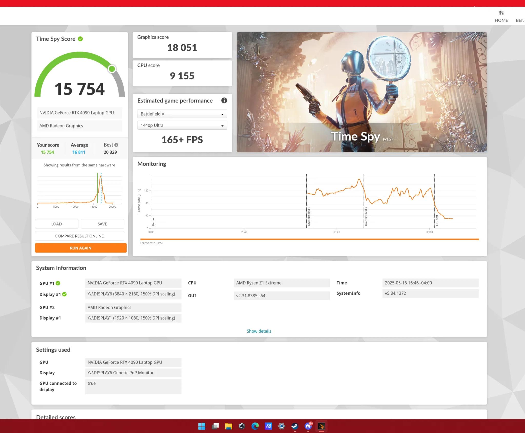
Task: Click the Time value 2025-05-16 16:46
Action: click(430, 283)
